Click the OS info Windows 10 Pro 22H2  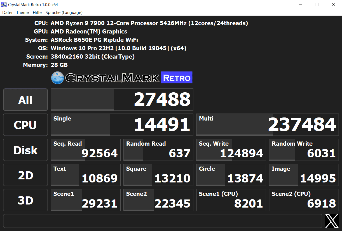pos(118,48)
